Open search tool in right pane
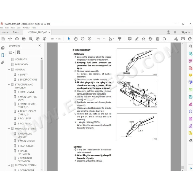193x193 pixels. (x=191, y=46)
